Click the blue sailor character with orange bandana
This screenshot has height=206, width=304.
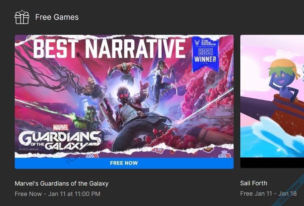click(284, 77)
